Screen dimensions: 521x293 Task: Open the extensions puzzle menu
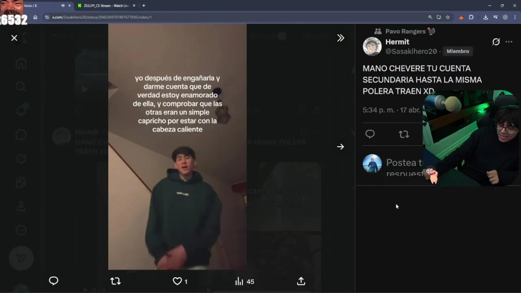click(471, 17)
